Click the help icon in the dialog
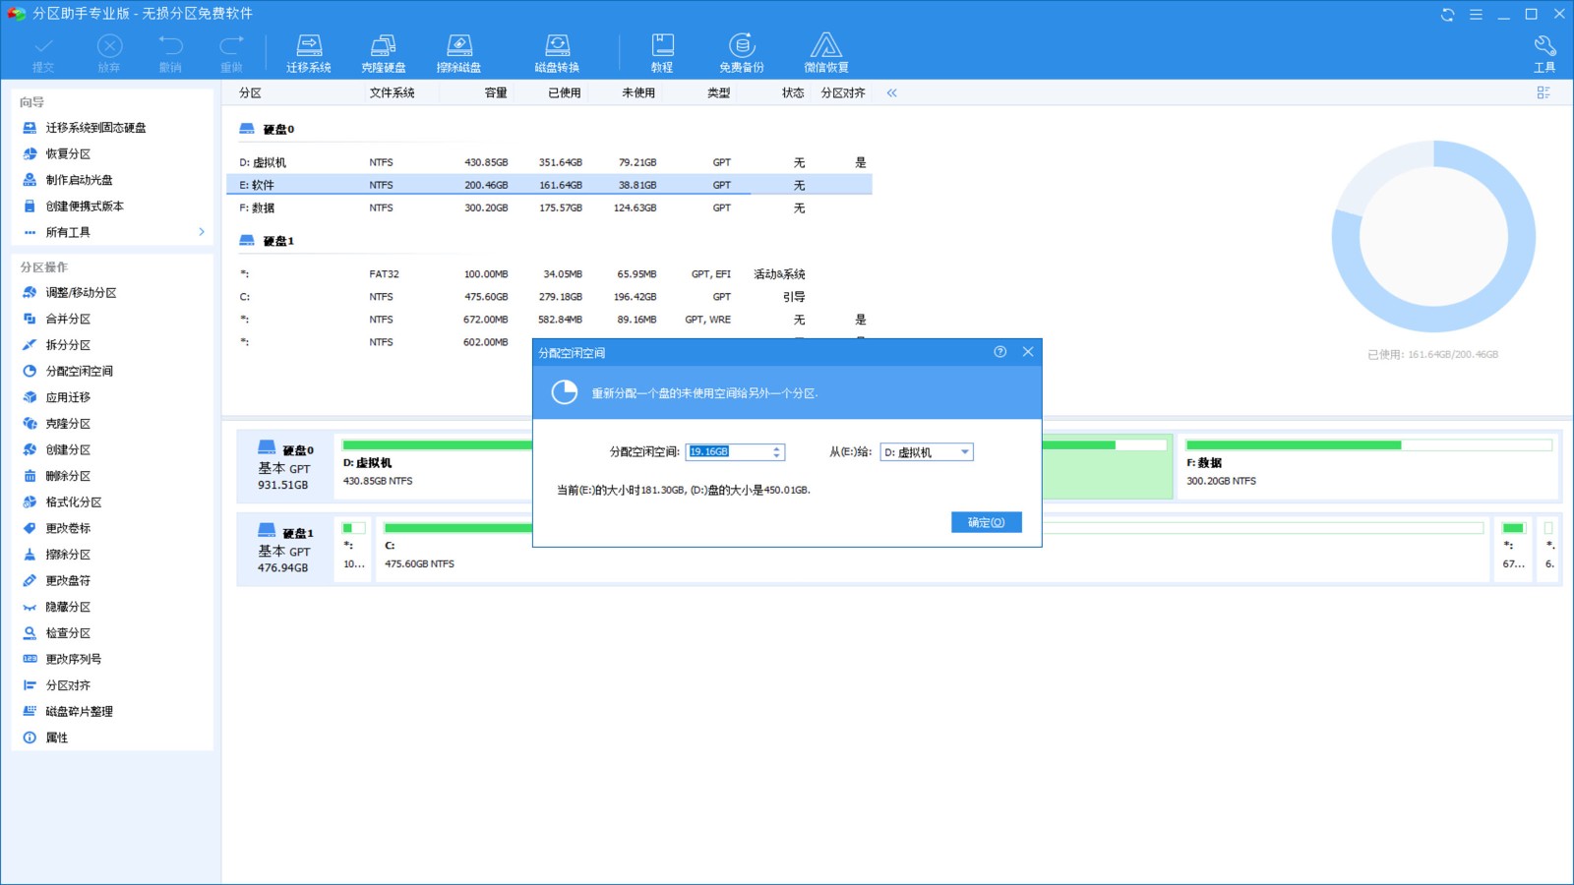The height and width of the screenshot is (885, 1574). 999,352
